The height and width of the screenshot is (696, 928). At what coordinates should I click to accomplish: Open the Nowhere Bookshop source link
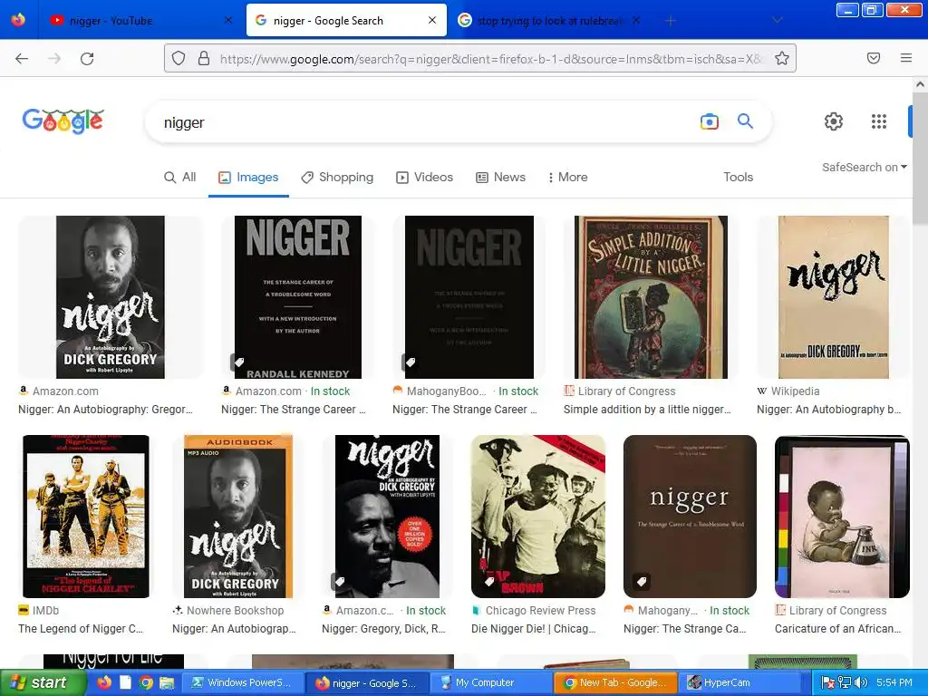click(228, 610)
